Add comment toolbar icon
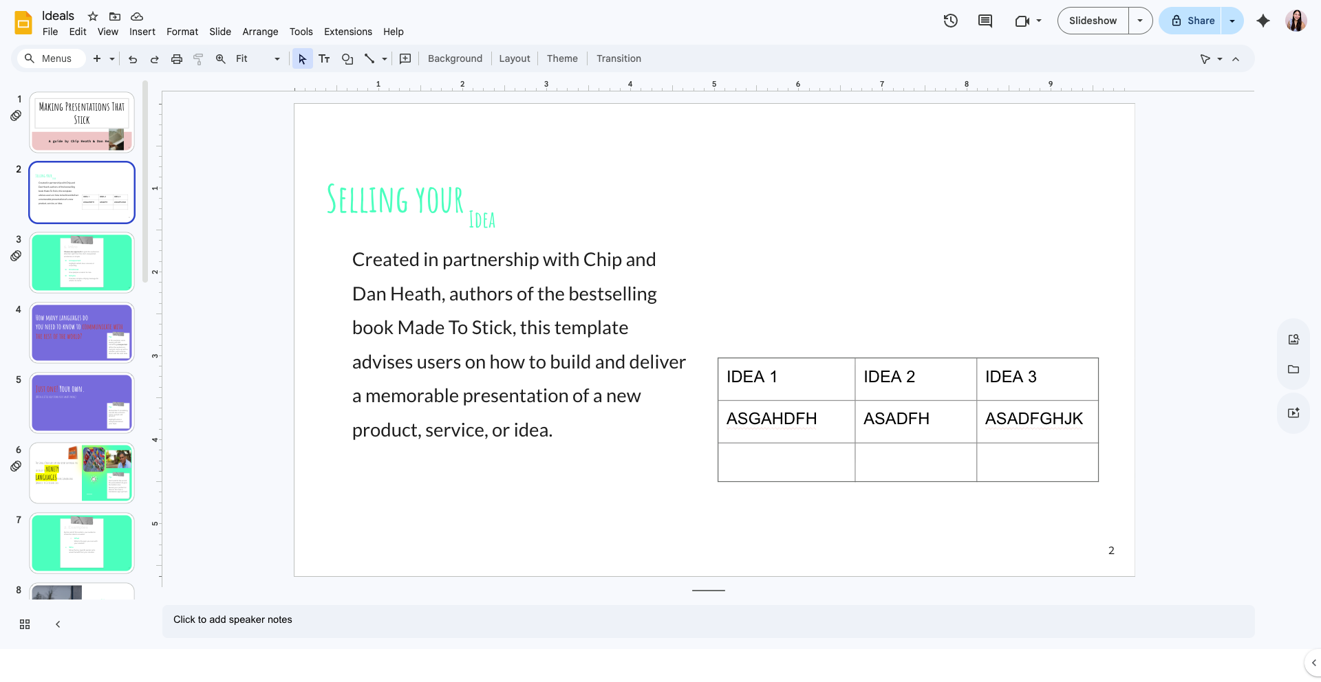The image size is (1321, 682). [x=405, y=58]
